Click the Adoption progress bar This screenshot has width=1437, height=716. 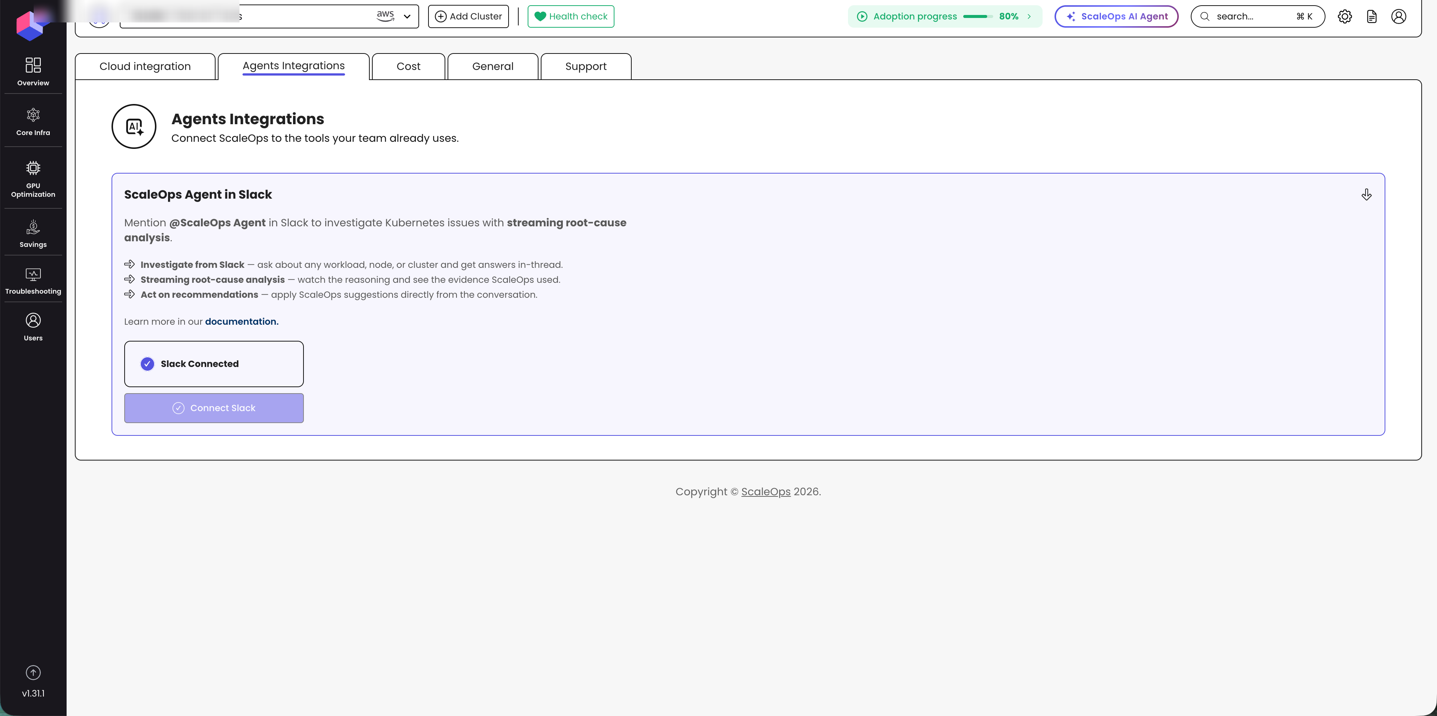[x=977, y=17]
